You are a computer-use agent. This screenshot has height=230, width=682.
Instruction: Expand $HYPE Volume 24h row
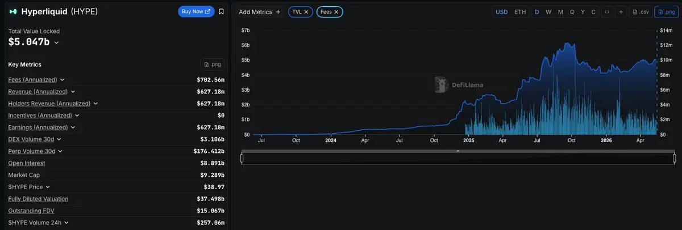coord(66,223)
